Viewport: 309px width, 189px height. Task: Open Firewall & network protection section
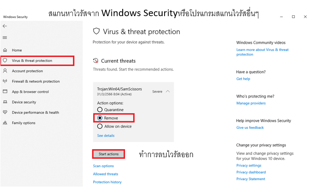pos(35,81)
